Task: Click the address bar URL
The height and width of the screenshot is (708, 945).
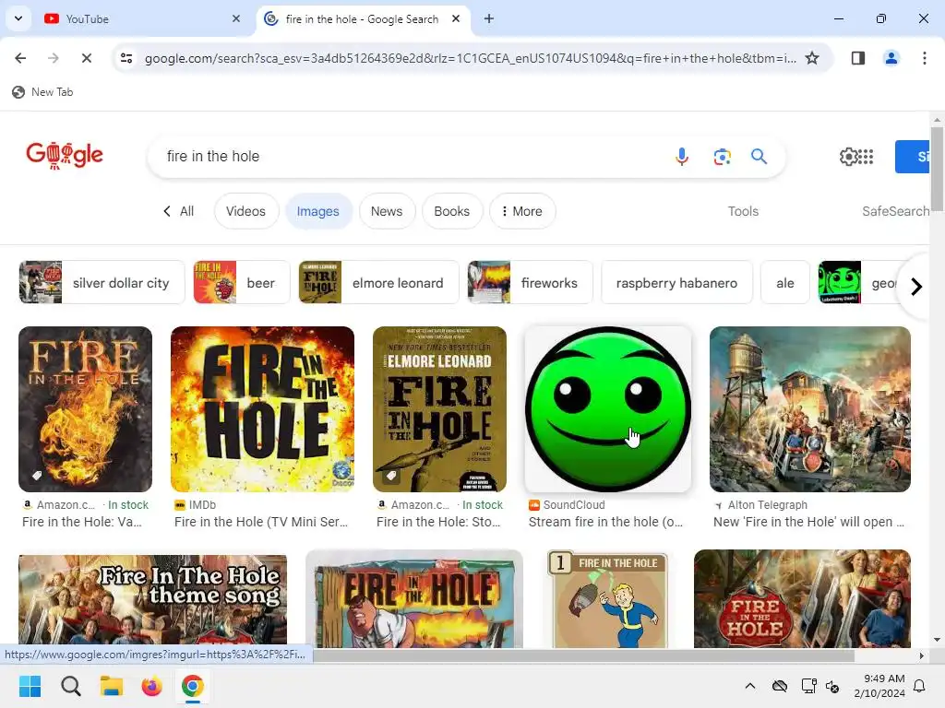Action: (470, 58)
